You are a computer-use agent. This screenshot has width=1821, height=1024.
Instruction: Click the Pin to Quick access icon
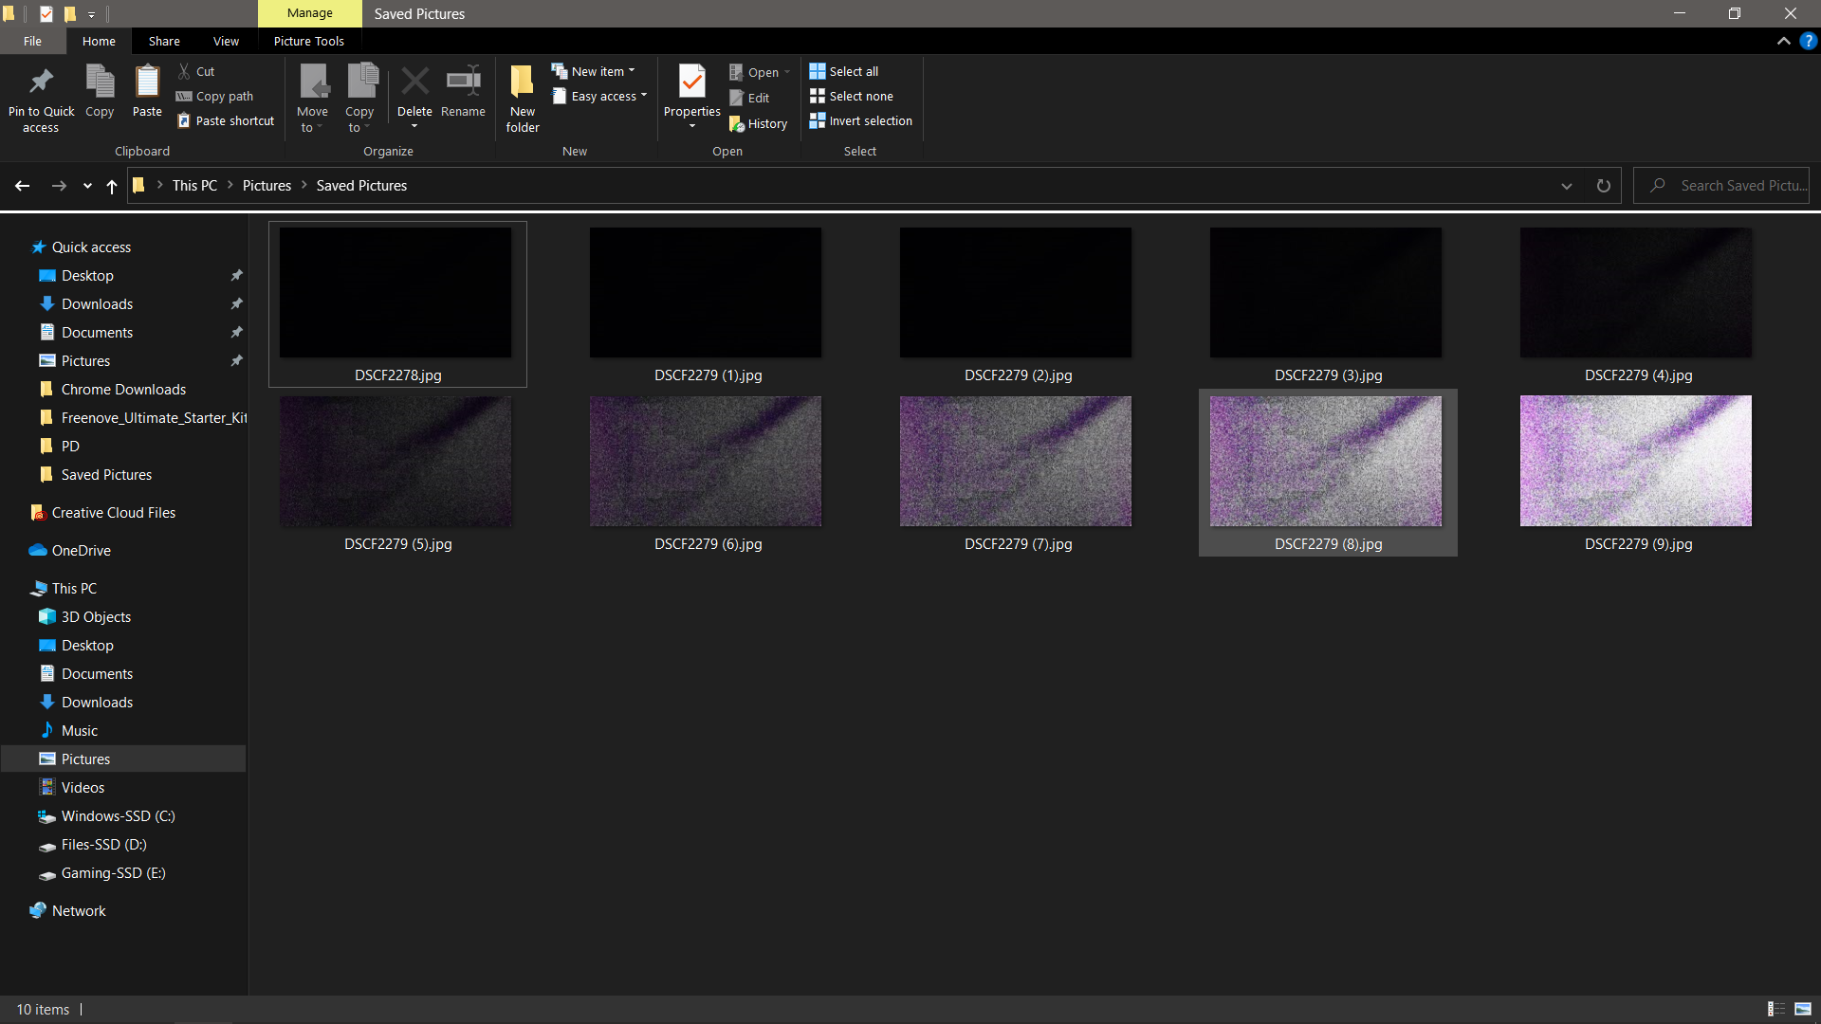pyautogui.click(x=41, y=83)
